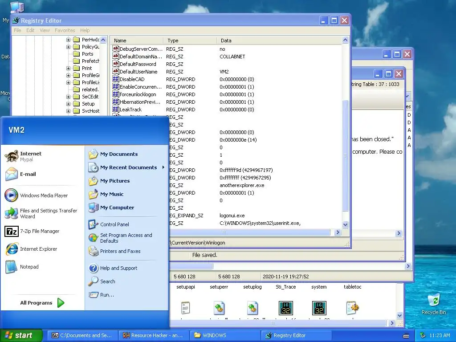
Task: Open Notepad from Start menu
Action: [x=11, y=267]
